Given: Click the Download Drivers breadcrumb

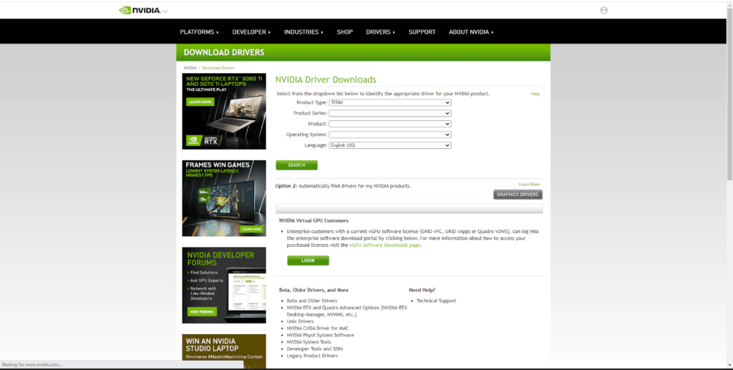Looking at the screenshot, I should [218, 68].
